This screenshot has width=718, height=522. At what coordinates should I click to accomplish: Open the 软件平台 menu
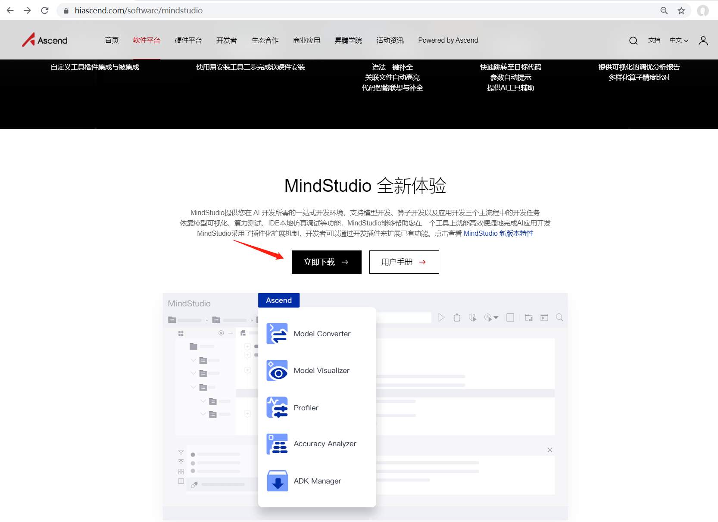click(147, 40)
